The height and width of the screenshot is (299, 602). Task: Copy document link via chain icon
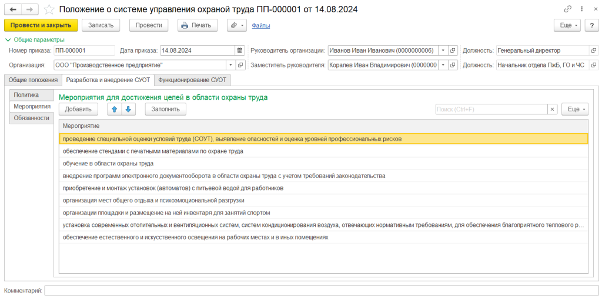click(567, 9)
